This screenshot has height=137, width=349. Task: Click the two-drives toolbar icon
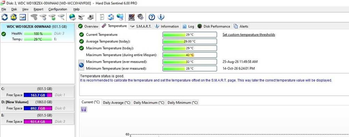[81, 17]
